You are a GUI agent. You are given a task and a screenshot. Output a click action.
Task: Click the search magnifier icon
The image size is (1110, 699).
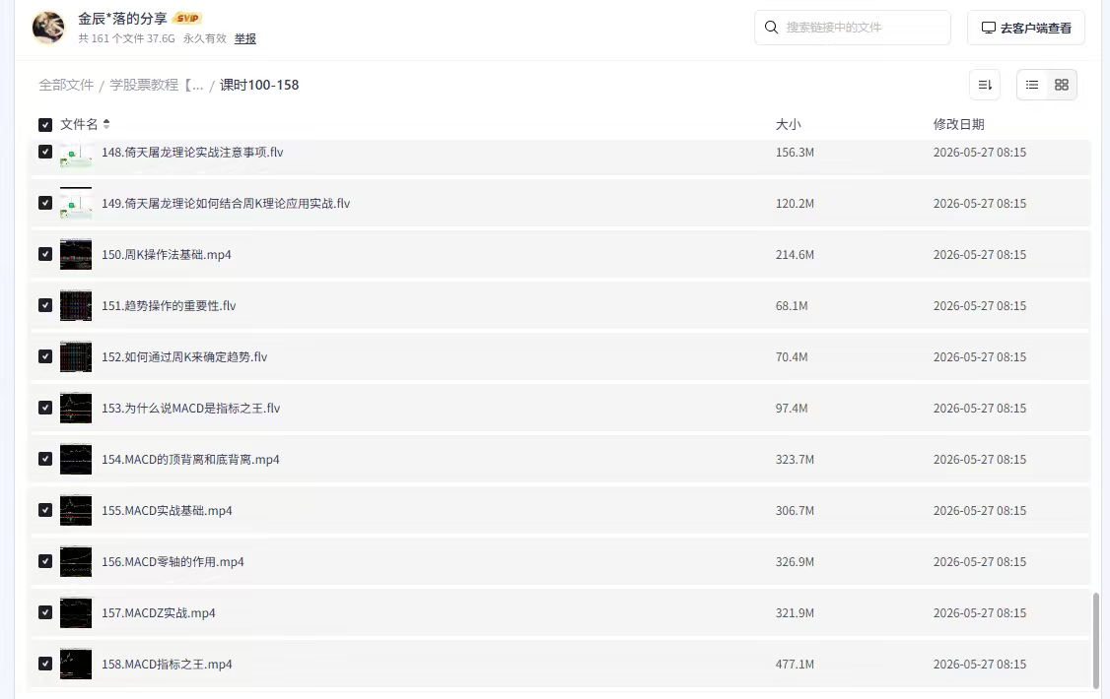(x=772, y=28)
